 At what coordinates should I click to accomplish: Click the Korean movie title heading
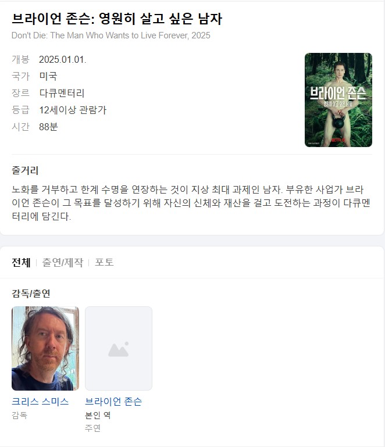(117, 19)
